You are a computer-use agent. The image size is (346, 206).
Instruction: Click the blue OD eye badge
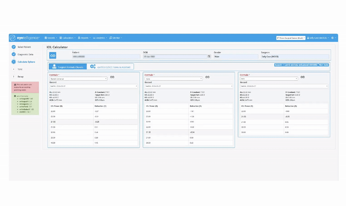click(x=52, y=56)
